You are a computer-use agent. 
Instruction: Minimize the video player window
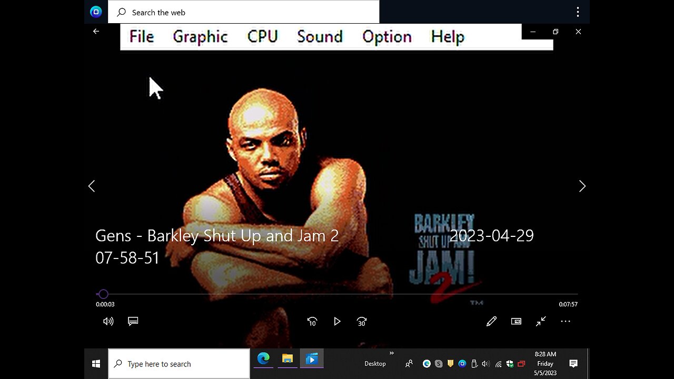coord(533,32)
